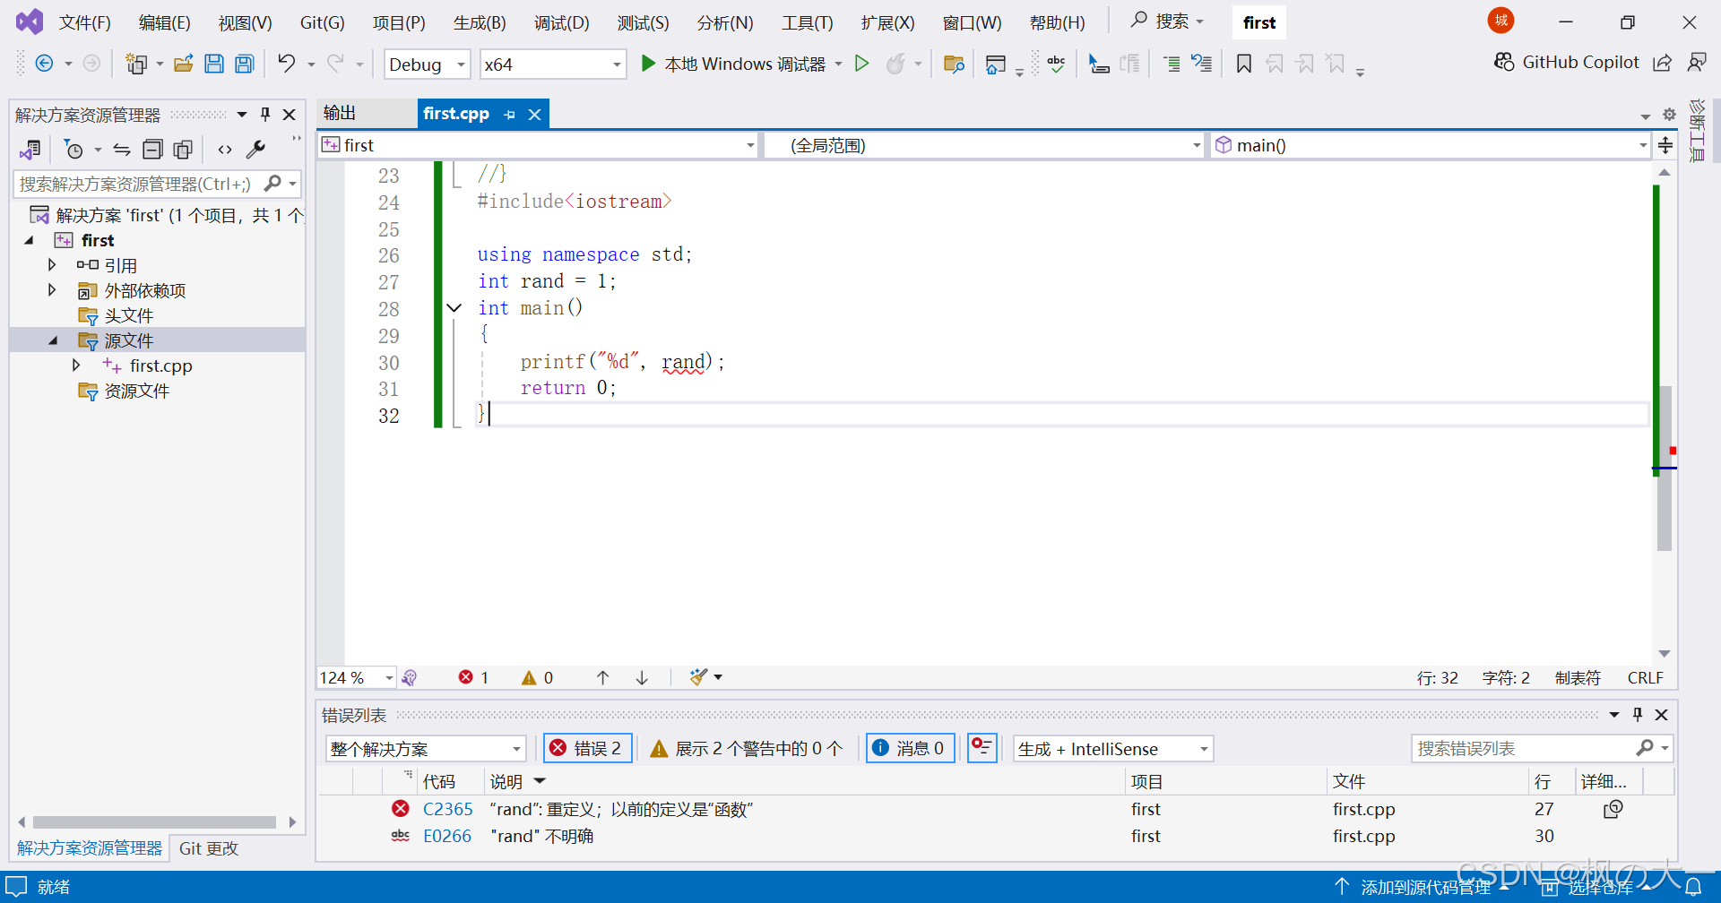This screenshot has width=1721, height=903.
Task: Switch to the Git 更改 tab
Action: (209, 847)
